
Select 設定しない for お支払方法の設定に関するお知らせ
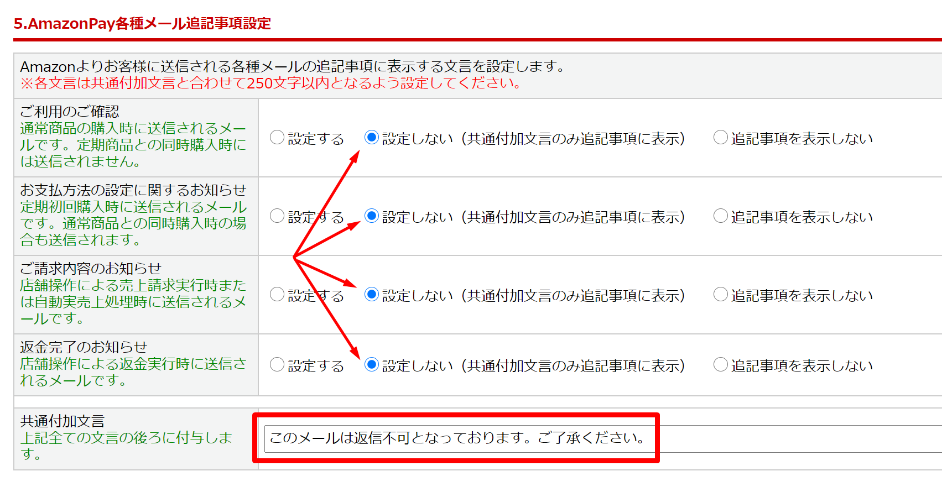click(372, 216)
